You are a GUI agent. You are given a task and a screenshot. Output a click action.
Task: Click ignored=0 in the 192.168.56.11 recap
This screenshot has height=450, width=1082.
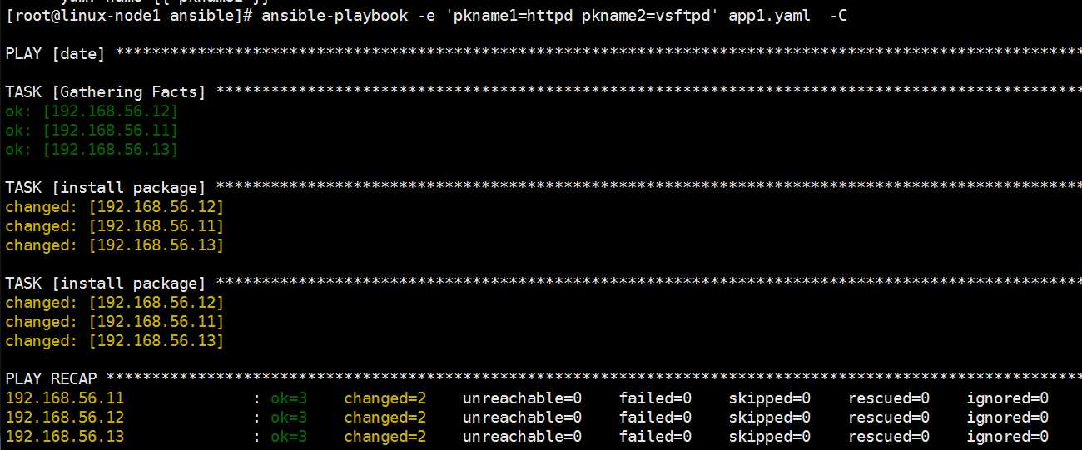pos(1008,398)
